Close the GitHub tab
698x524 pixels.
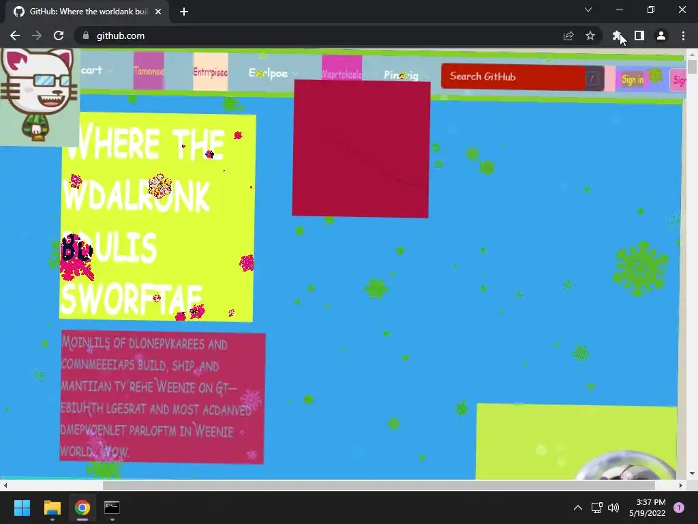158,12
